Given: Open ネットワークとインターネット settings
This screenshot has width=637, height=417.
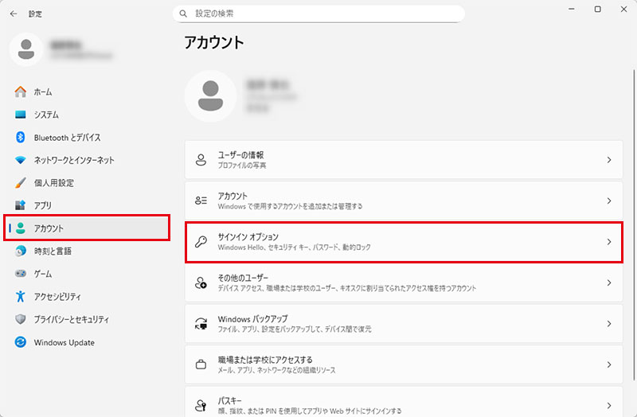Looking at the screenshot, I should pos(87,160).
